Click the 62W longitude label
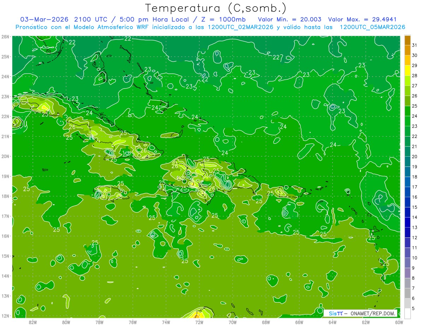 [366, 322]
